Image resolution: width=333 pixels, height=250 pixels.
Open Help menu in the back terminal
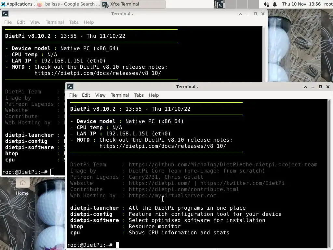point(89,22)
